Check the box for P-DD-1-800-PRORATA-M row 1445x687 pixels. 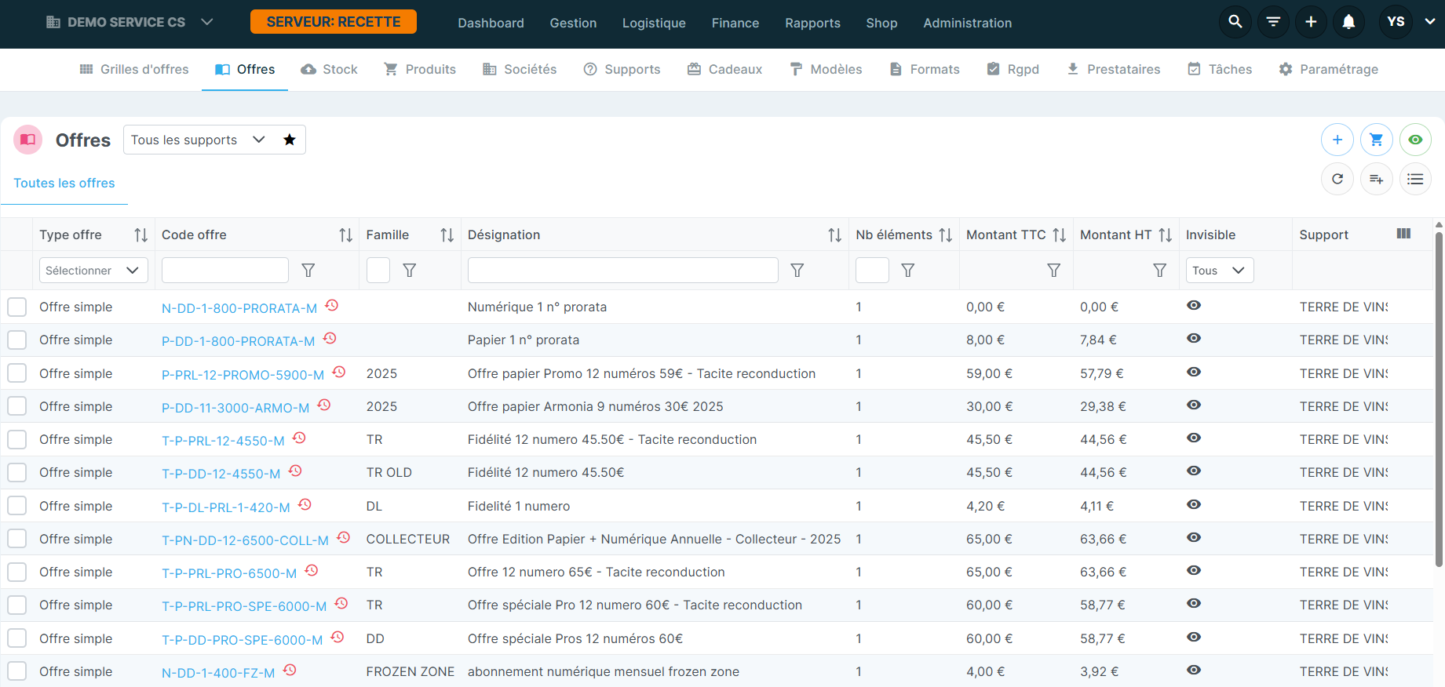click(x=17, y=340)
